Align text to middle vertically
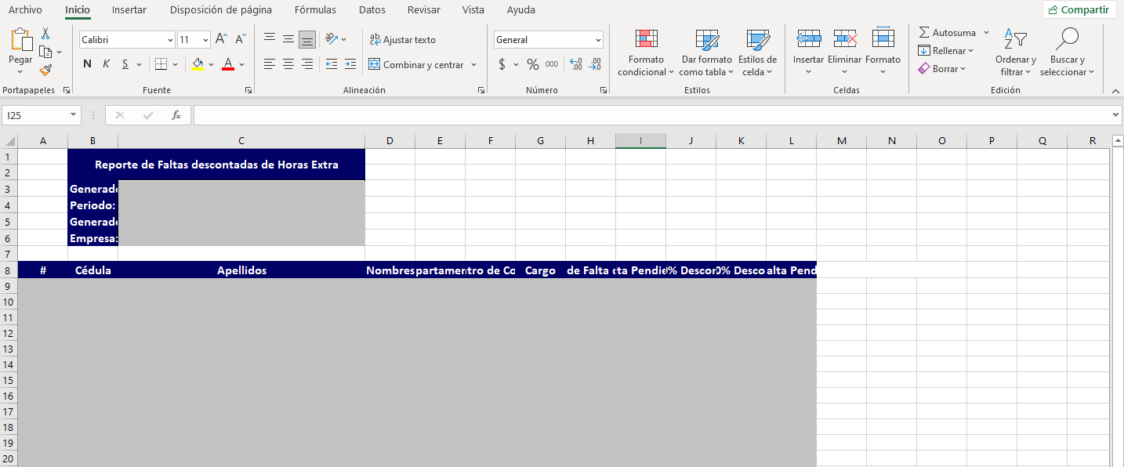 click(x=288, y=38)
